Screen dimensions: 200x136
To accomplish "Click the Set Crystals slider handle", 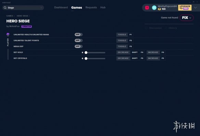I will (x=86, y=59).
